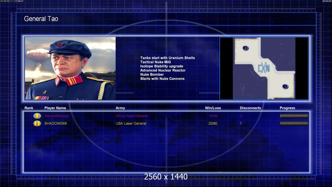The height and width of the screenshot is (187, 332).
Task: Click SHADOW0X8's disconnect count "7"
Action: (241, 123)
